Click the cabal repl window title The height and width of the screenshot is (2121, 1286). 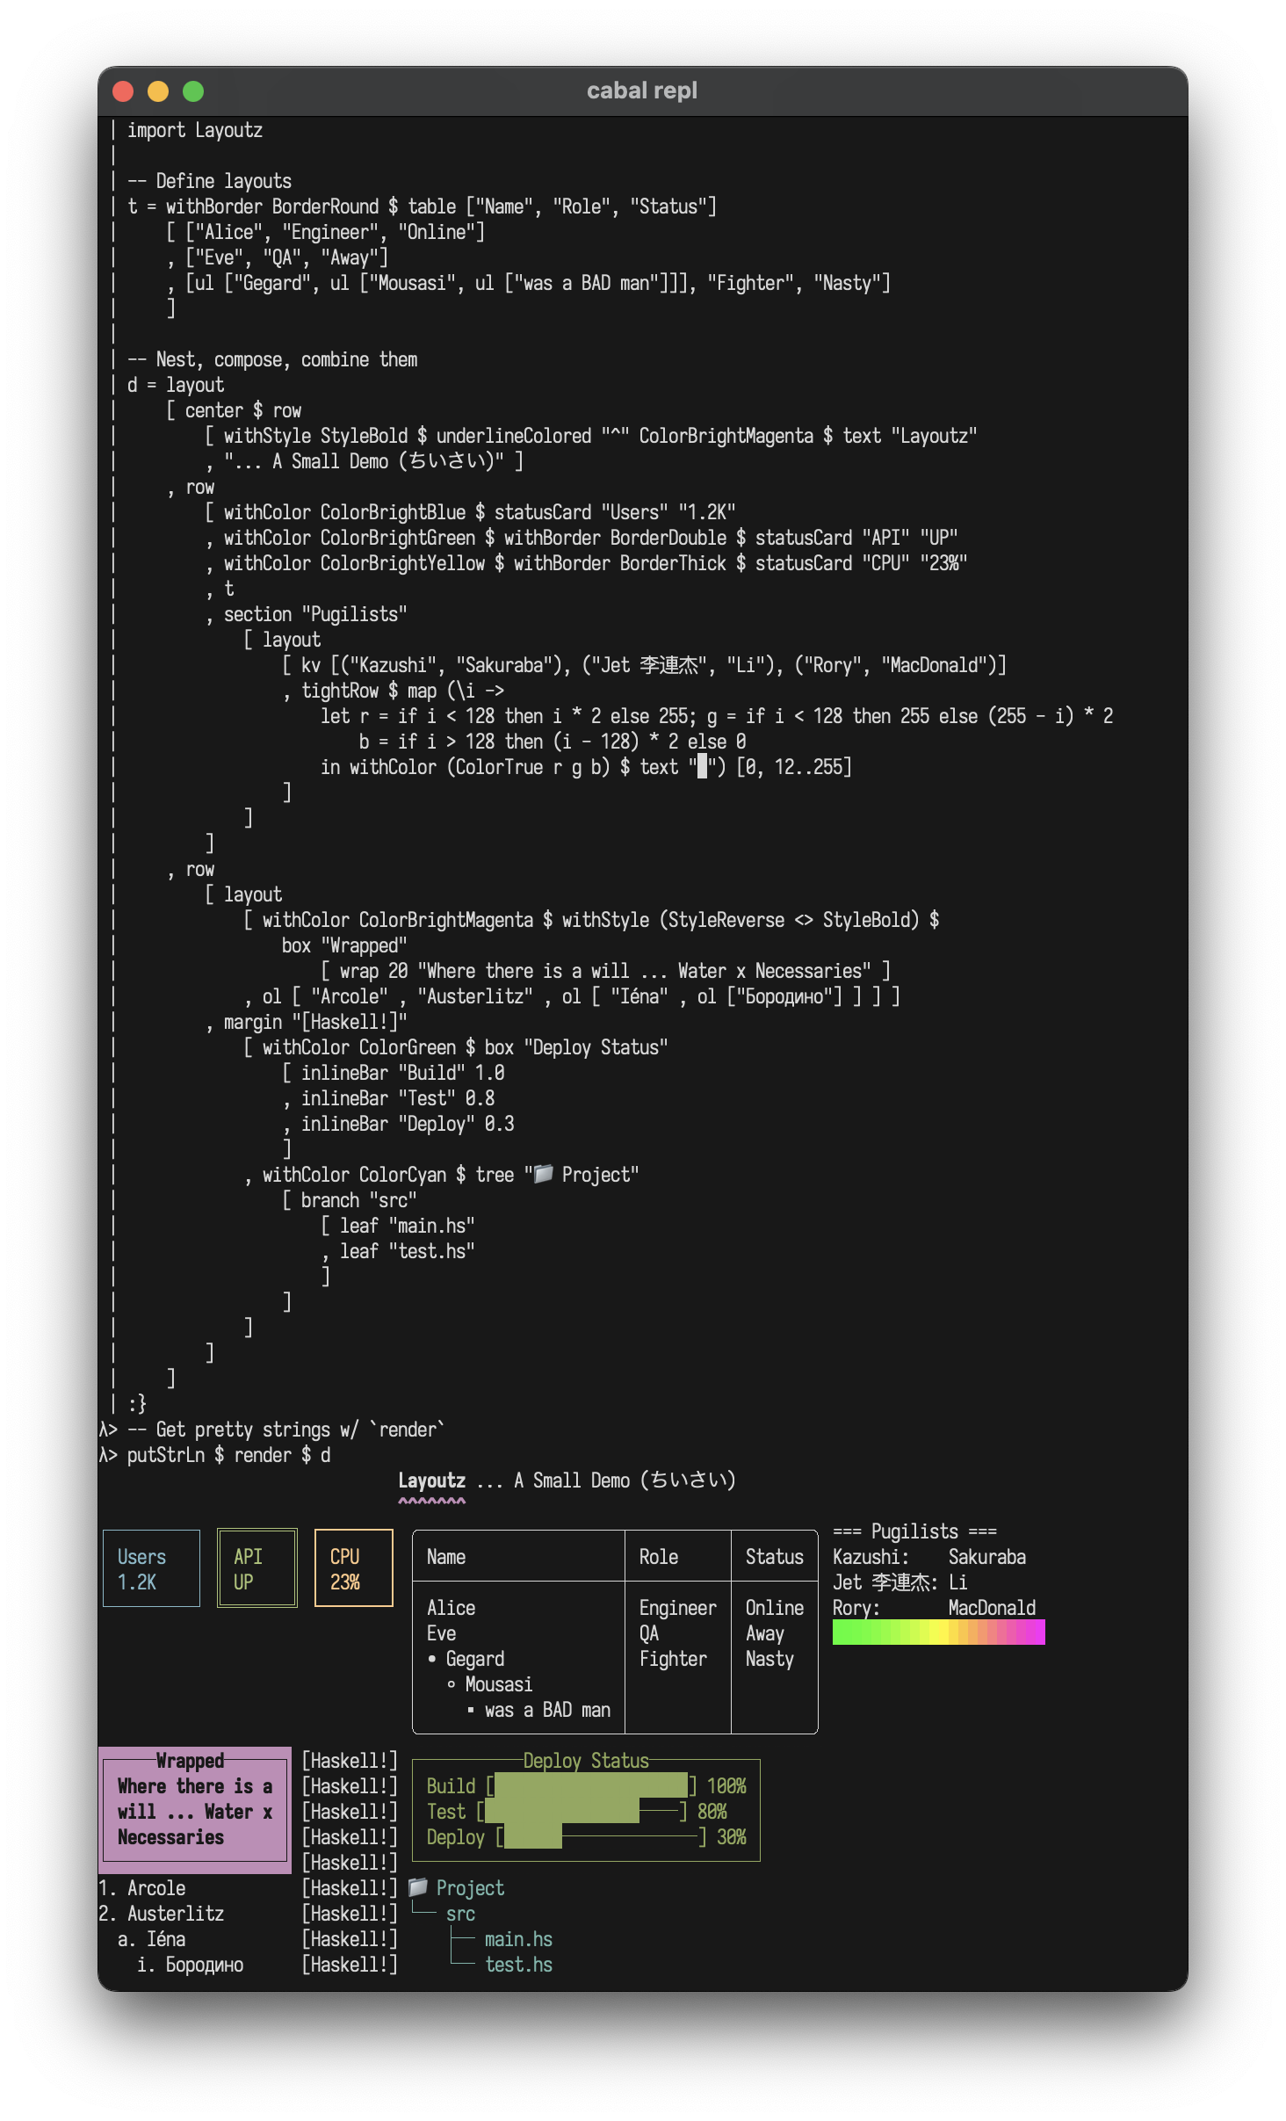tap(642, 90)
